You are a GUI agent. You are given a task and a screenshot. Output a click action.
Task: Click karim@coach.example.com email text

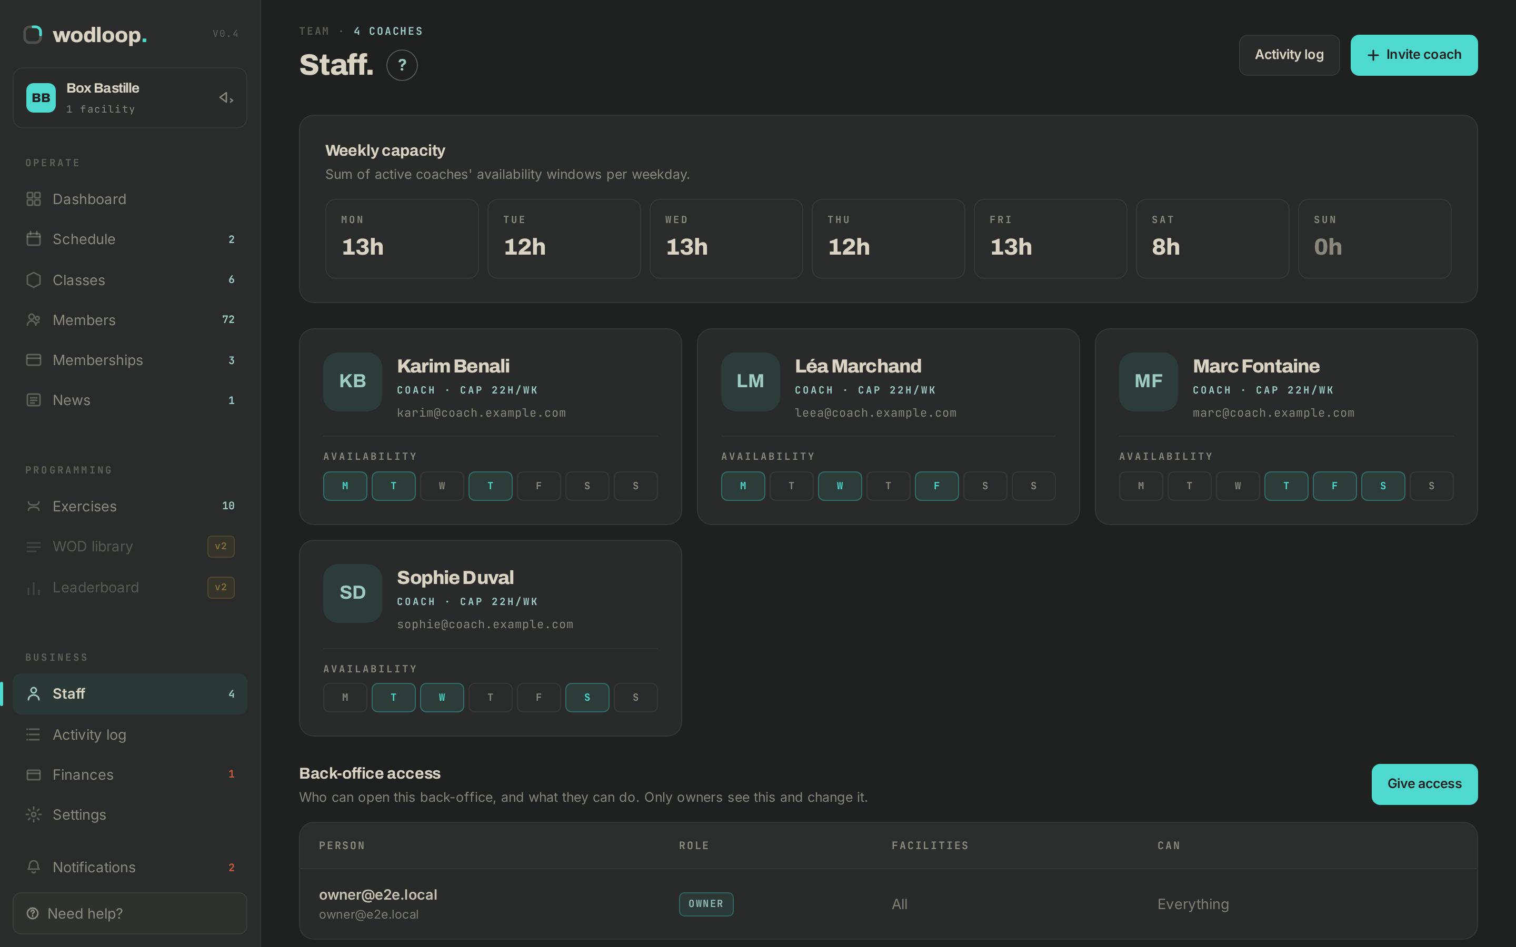click(x=481, y=414)
